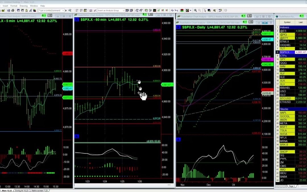The height and width of the screenshot is (192, 307).
Task: Open the symbol command history dropdown arrow
Action: [x=63, y=10]
